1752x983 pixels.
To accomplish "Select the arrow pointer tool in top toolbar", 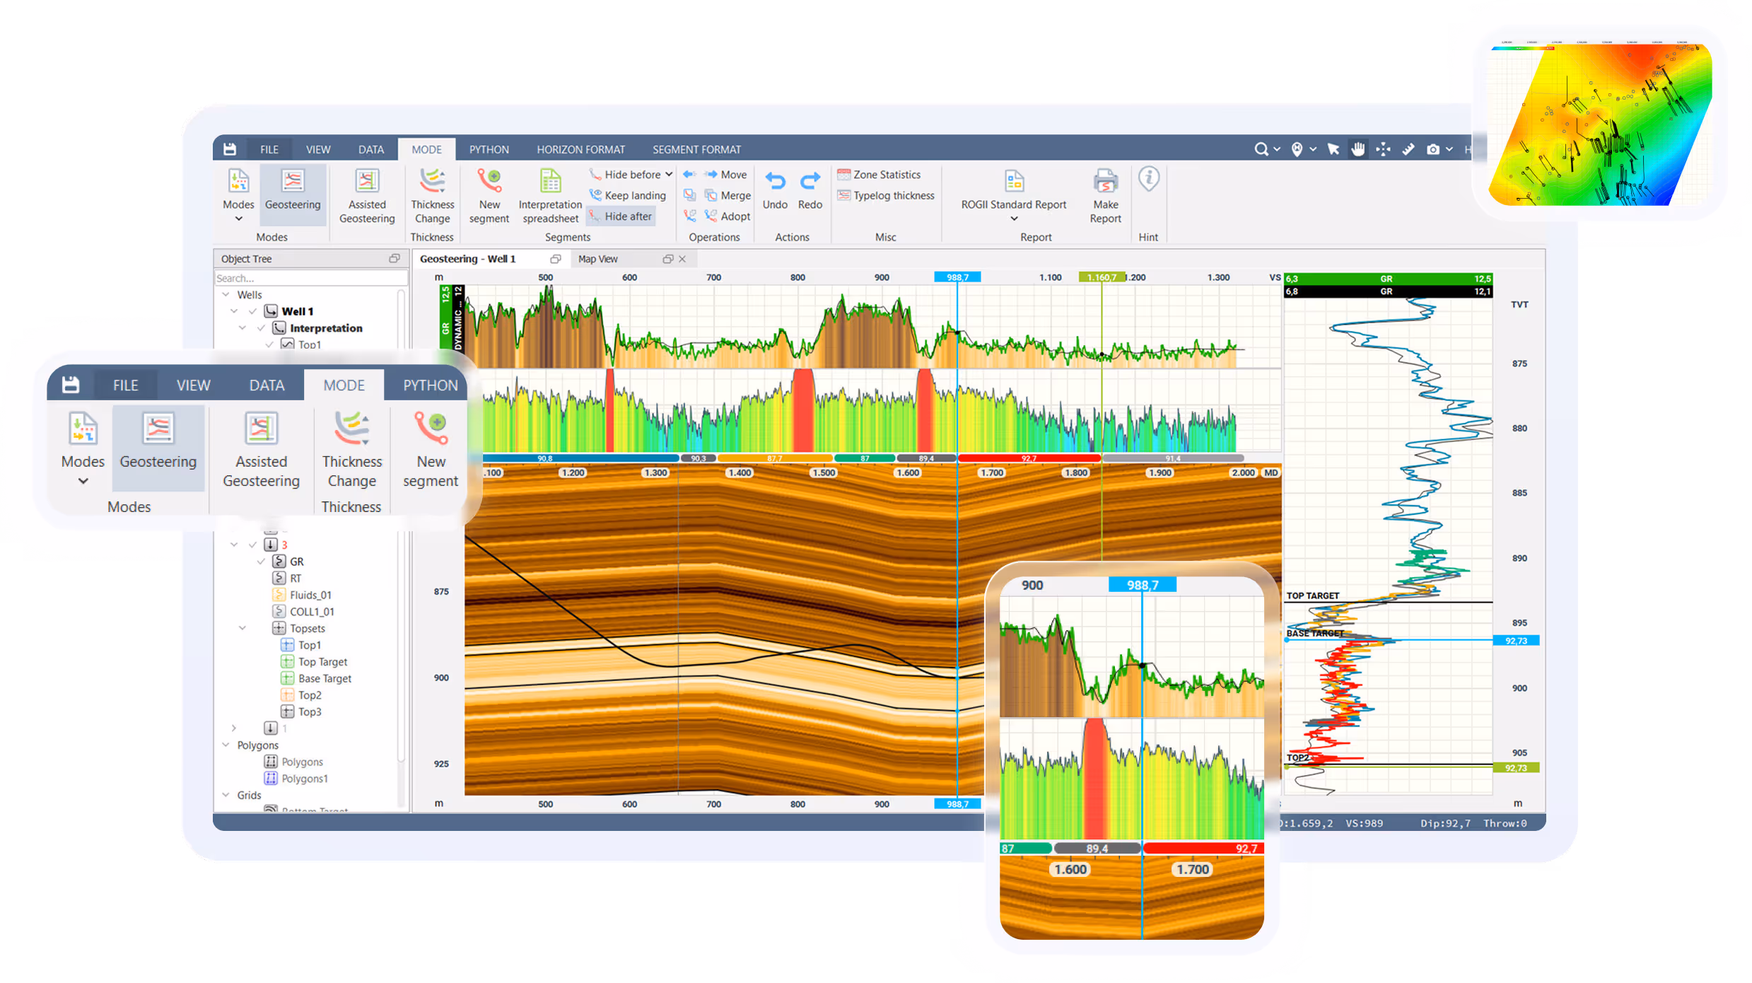I will point(1333,149).
